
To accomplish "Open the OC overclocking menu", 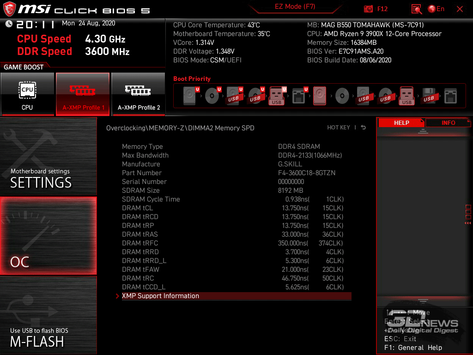I will pos(48,236).
